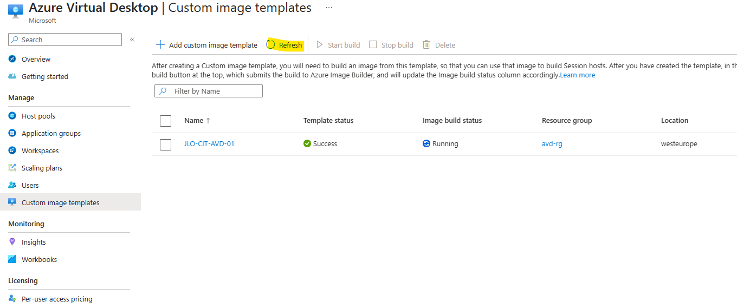Click the Search box in sidebar
This screenshot has width=737, height=308.
pos(65,40)
